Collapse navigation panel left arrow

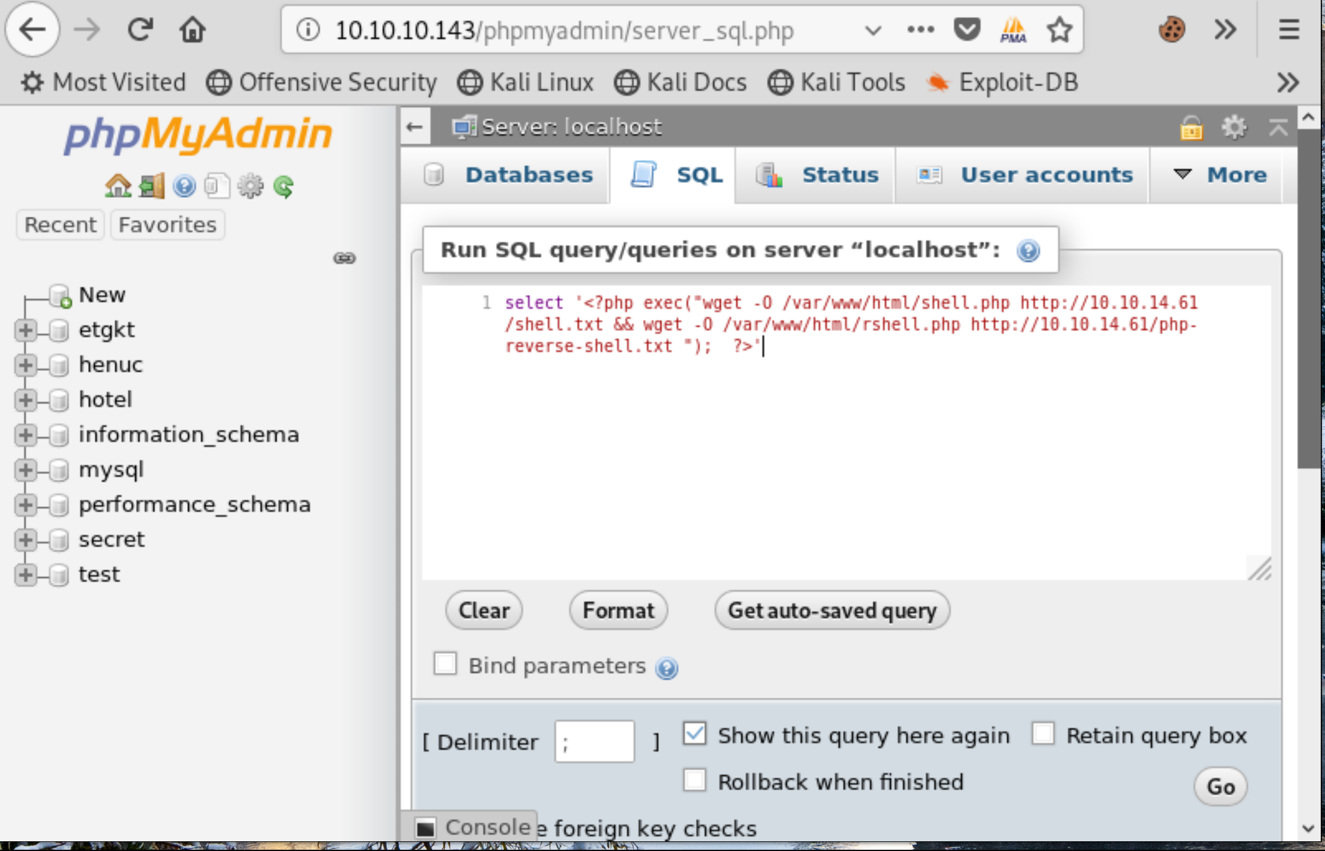[x=415, y=127]
